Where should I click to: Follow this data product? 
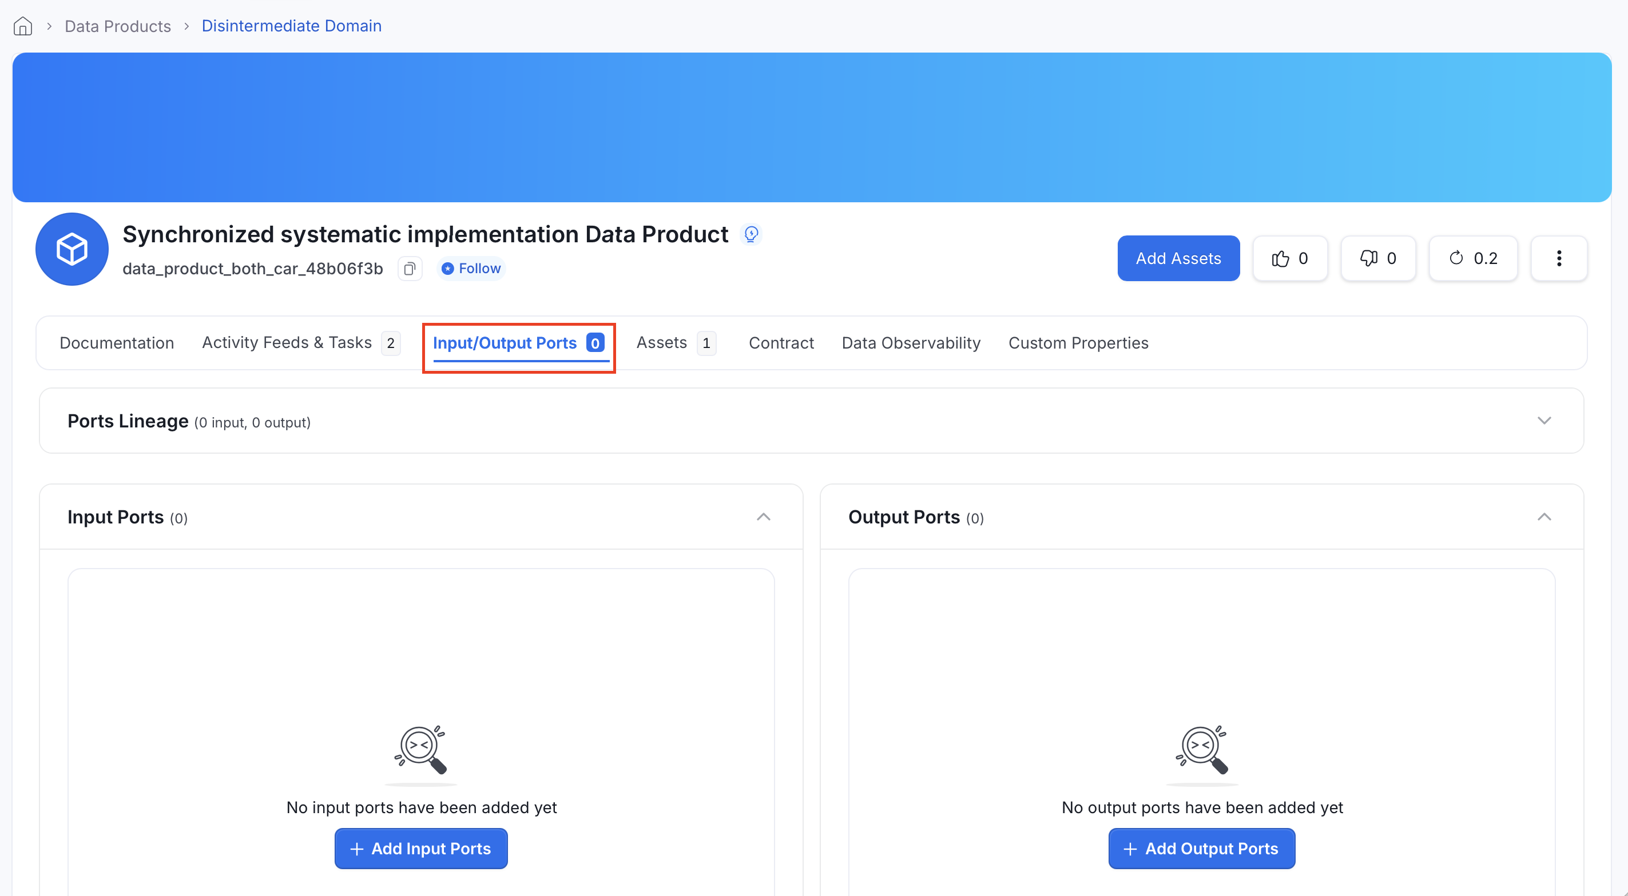click(x=471, y=269)
